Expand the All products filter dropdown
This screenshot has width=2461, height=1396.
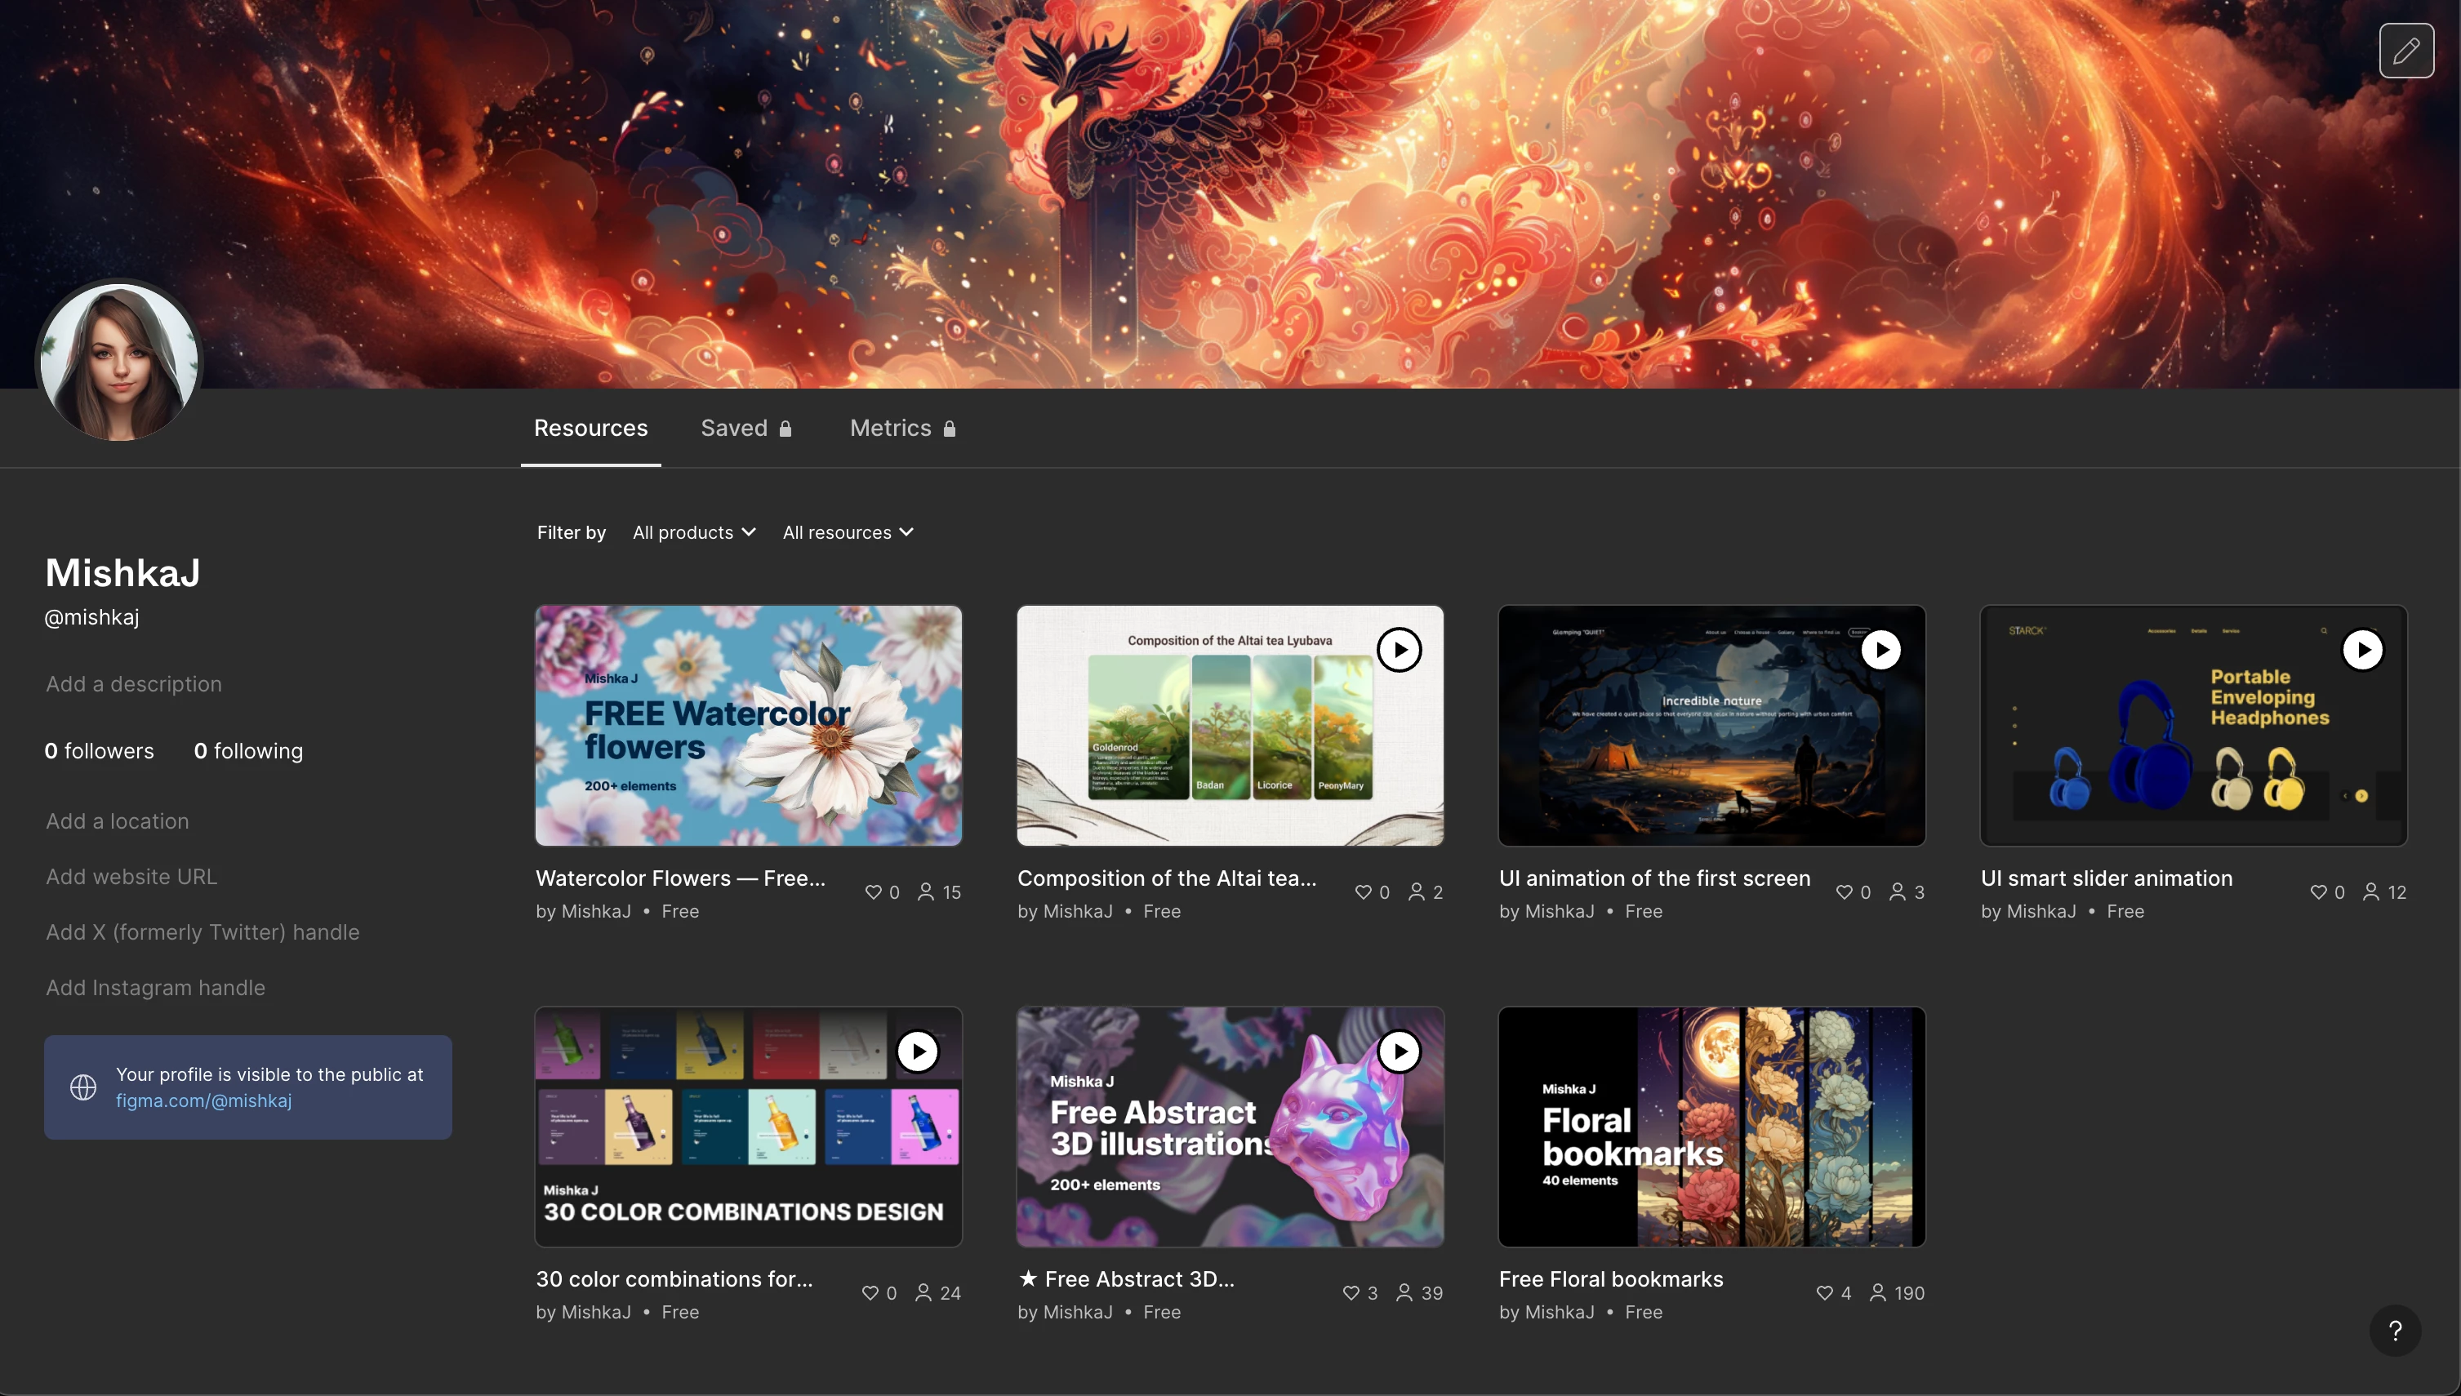tap(694, 532)
